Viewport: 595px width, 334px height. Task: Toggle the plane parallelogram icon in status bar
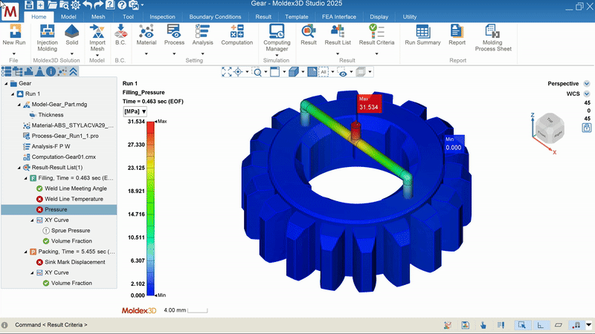point(559,325)
